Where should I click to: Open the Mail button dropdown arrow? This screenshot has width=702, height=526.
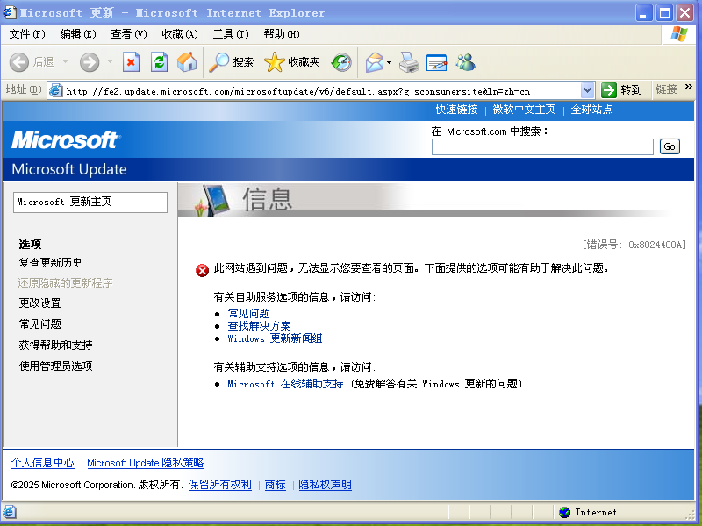point(389,62)
